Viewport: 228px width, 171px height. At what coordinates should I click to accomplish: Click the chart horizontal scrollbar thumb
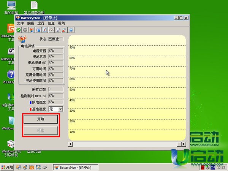point(179,144)
